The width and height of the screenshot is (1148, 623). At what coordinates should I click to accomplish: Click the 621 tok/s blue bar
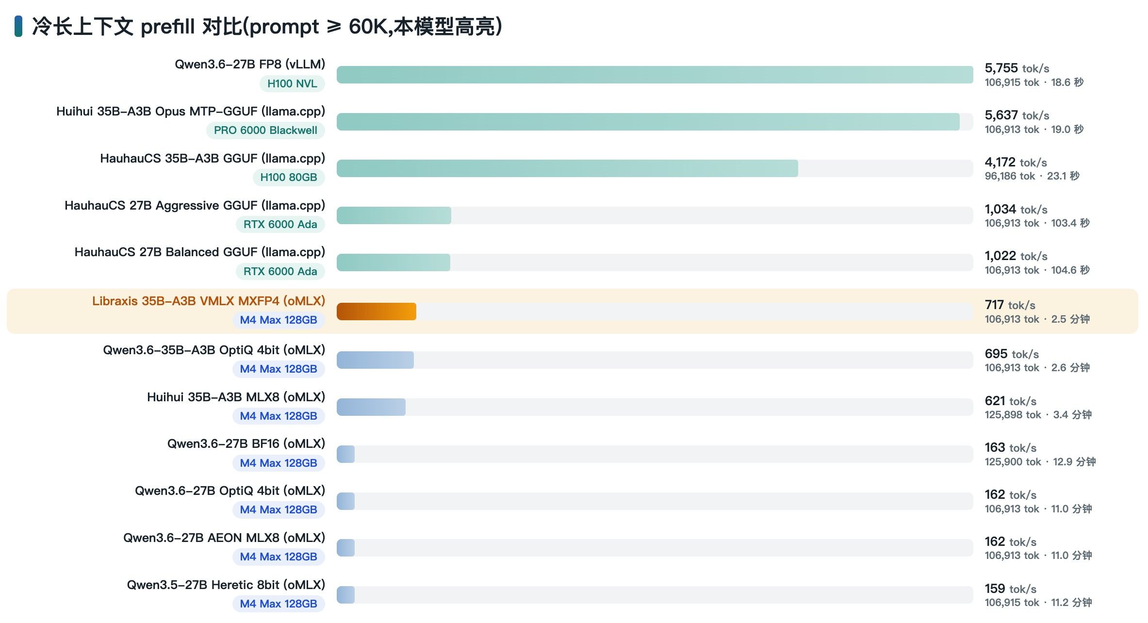click(x=371, y=407)
